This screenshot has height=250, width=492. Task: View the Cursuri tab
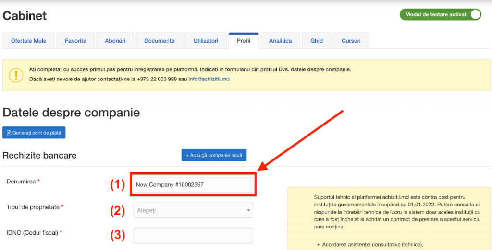click(351, 41)
